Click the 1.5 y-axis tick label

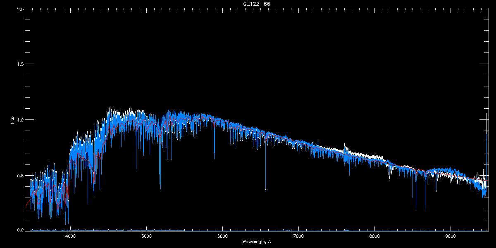[x=20, y=64]
